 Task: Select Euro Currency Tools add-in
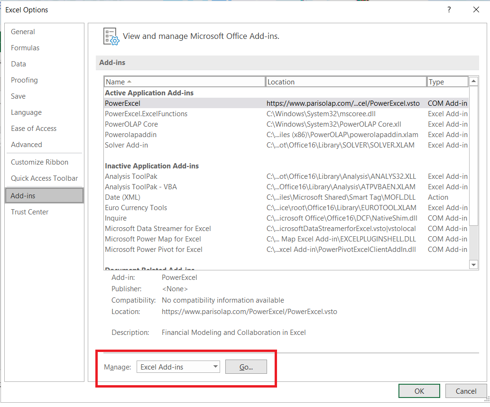286,208
